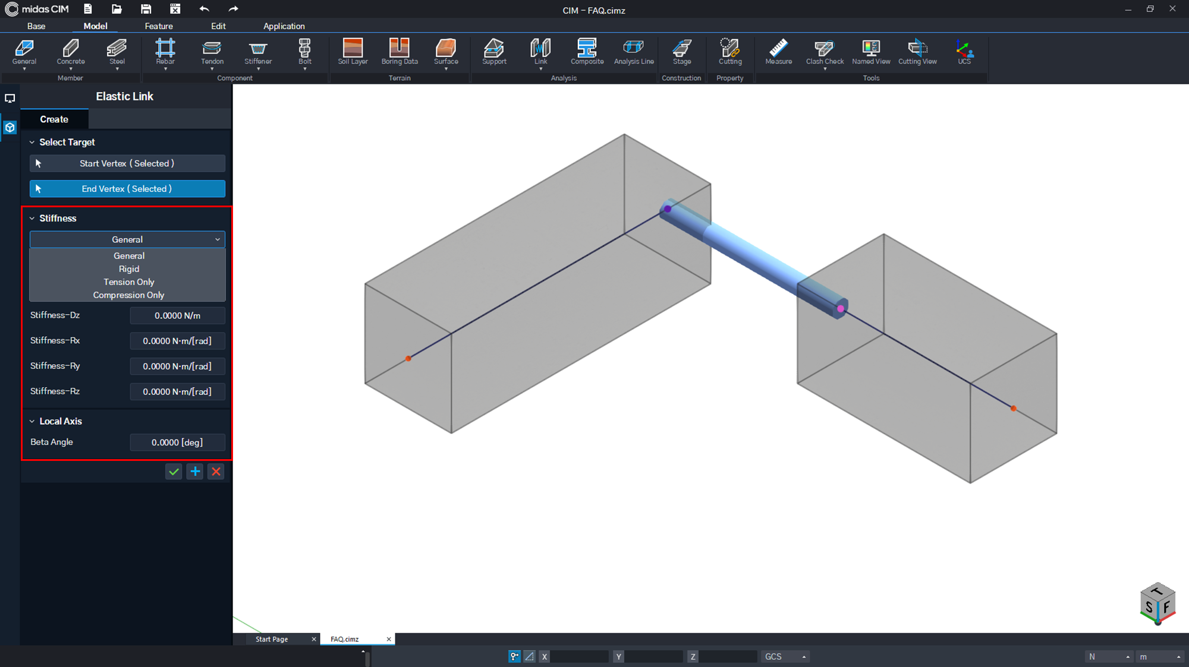This screenshot has height=667, width=1189.
Task: Click Start Vertex (Selected) button
Action: (x=127, y=163)
